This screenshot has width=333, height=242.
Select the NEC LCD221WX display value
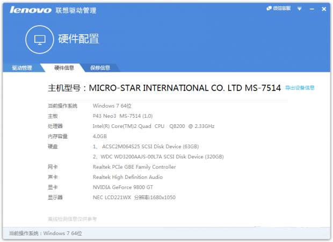[134, 198]
